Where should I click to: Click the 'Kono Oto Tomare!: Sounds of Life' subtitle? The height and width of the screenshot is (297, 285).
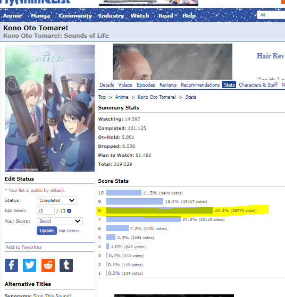click(56, 36)
